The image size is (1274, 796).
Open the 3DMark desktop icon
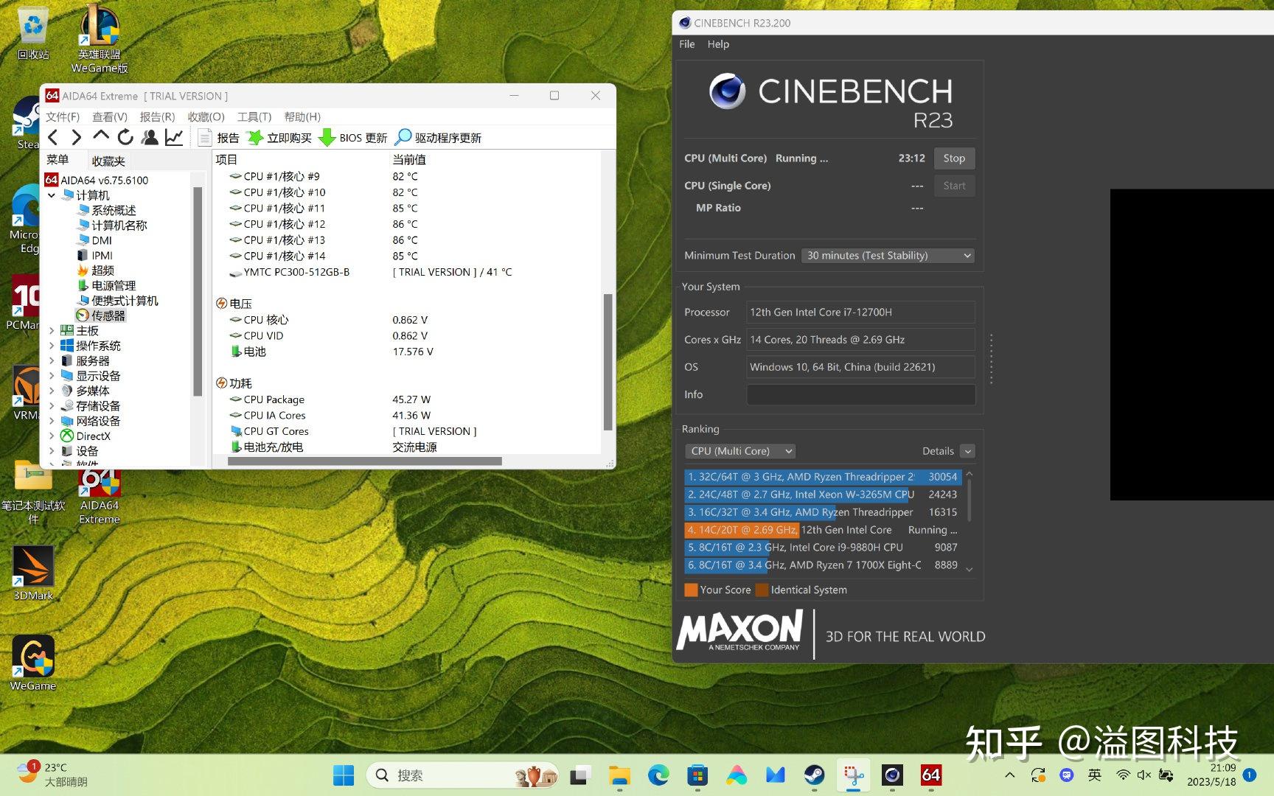point(33,573)
